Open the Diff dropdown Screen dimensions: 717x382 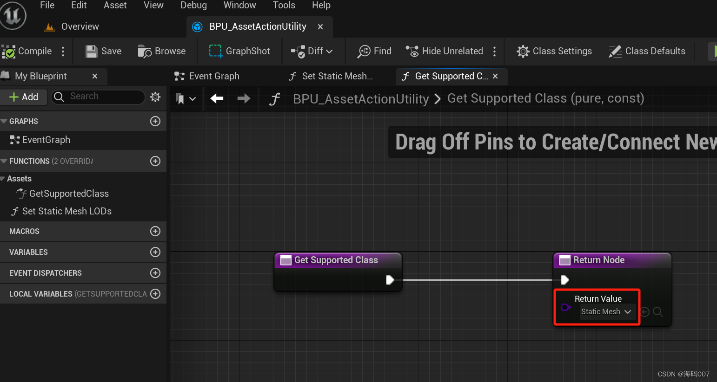312,51
